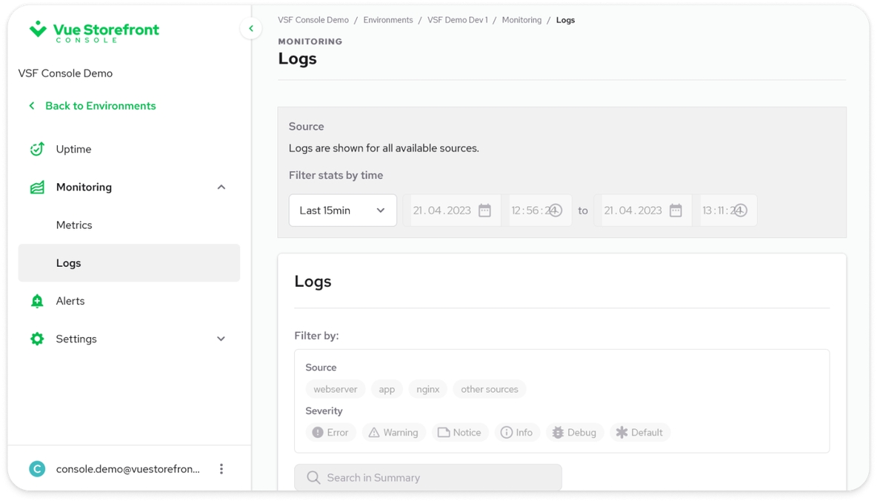Click the end time clock icon
Viewport: 877px width, 501px height.
point(740,210)
